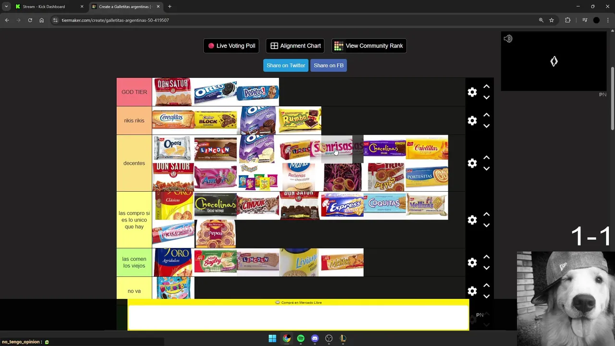Click the Don Satur cookie in GOD TIER
Image resolution: width=615 pixels, height=346 pixels.
[x=173, y=92]
